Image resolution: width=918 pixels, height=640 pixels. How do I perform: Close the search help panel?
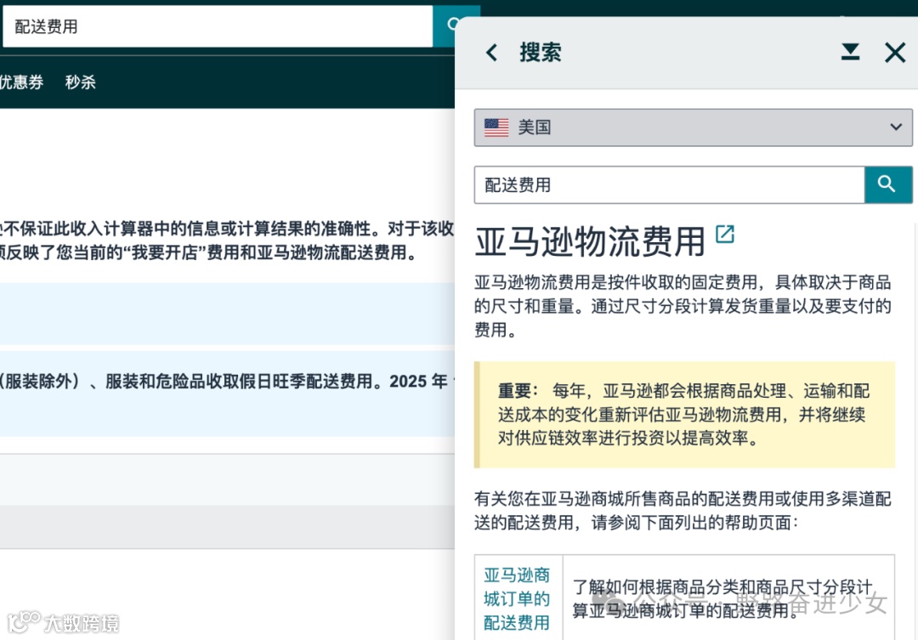tap(894, 53)
